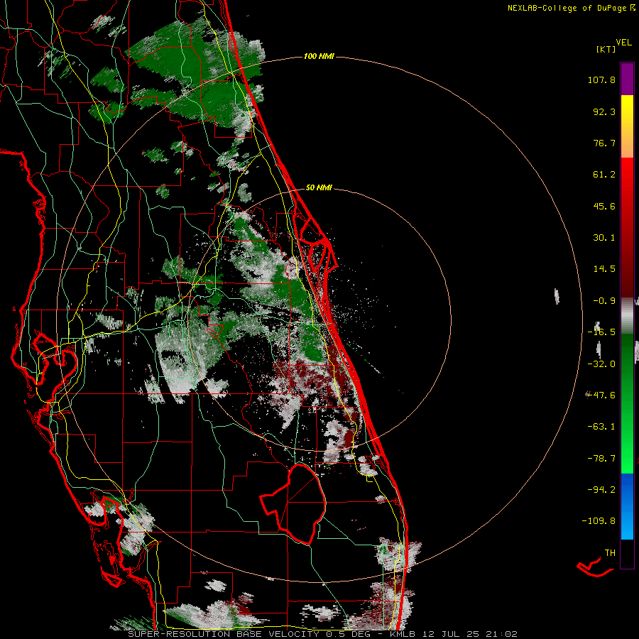The height and width of the screenshot is (639, 639).
Task: Select the 30.1 velocity legend value
Action: tap(604, 238)
